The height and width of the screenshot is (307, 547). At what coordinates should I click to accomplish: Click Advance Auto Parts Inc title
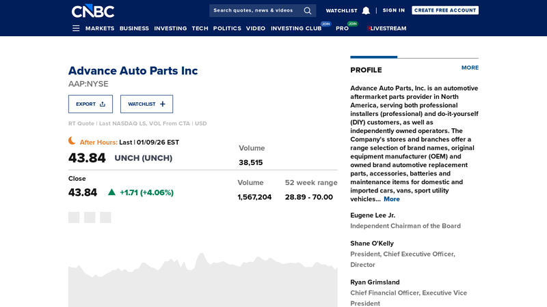(133, 71)
